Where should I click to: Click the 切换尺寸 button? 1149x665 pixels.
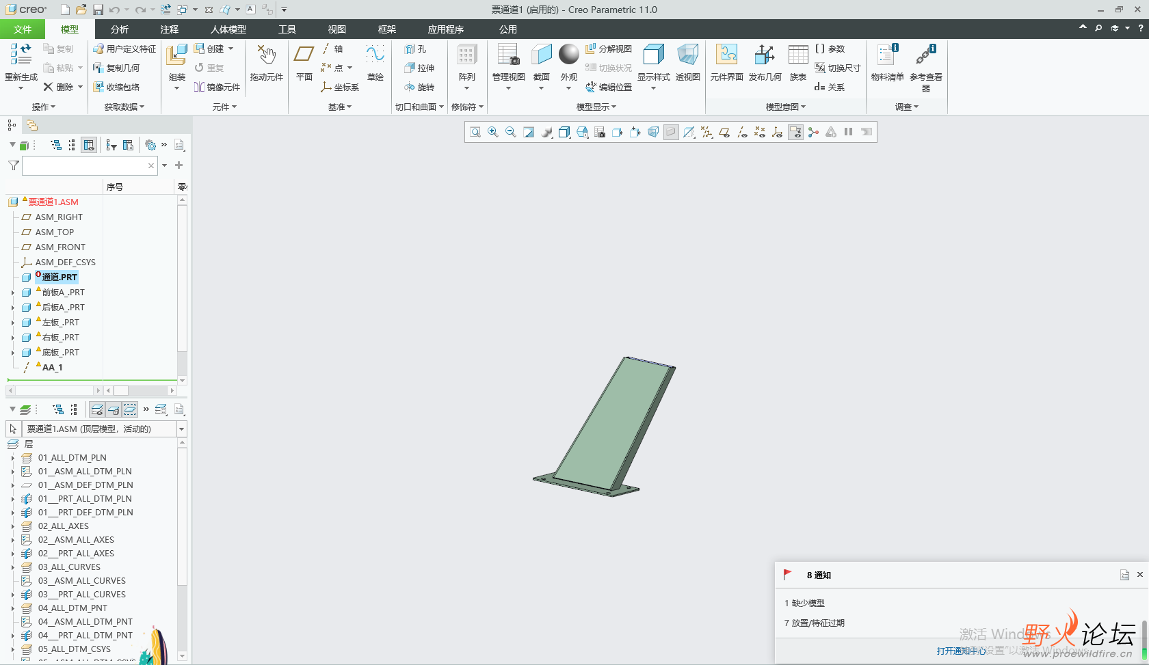(x=838, y=68)
